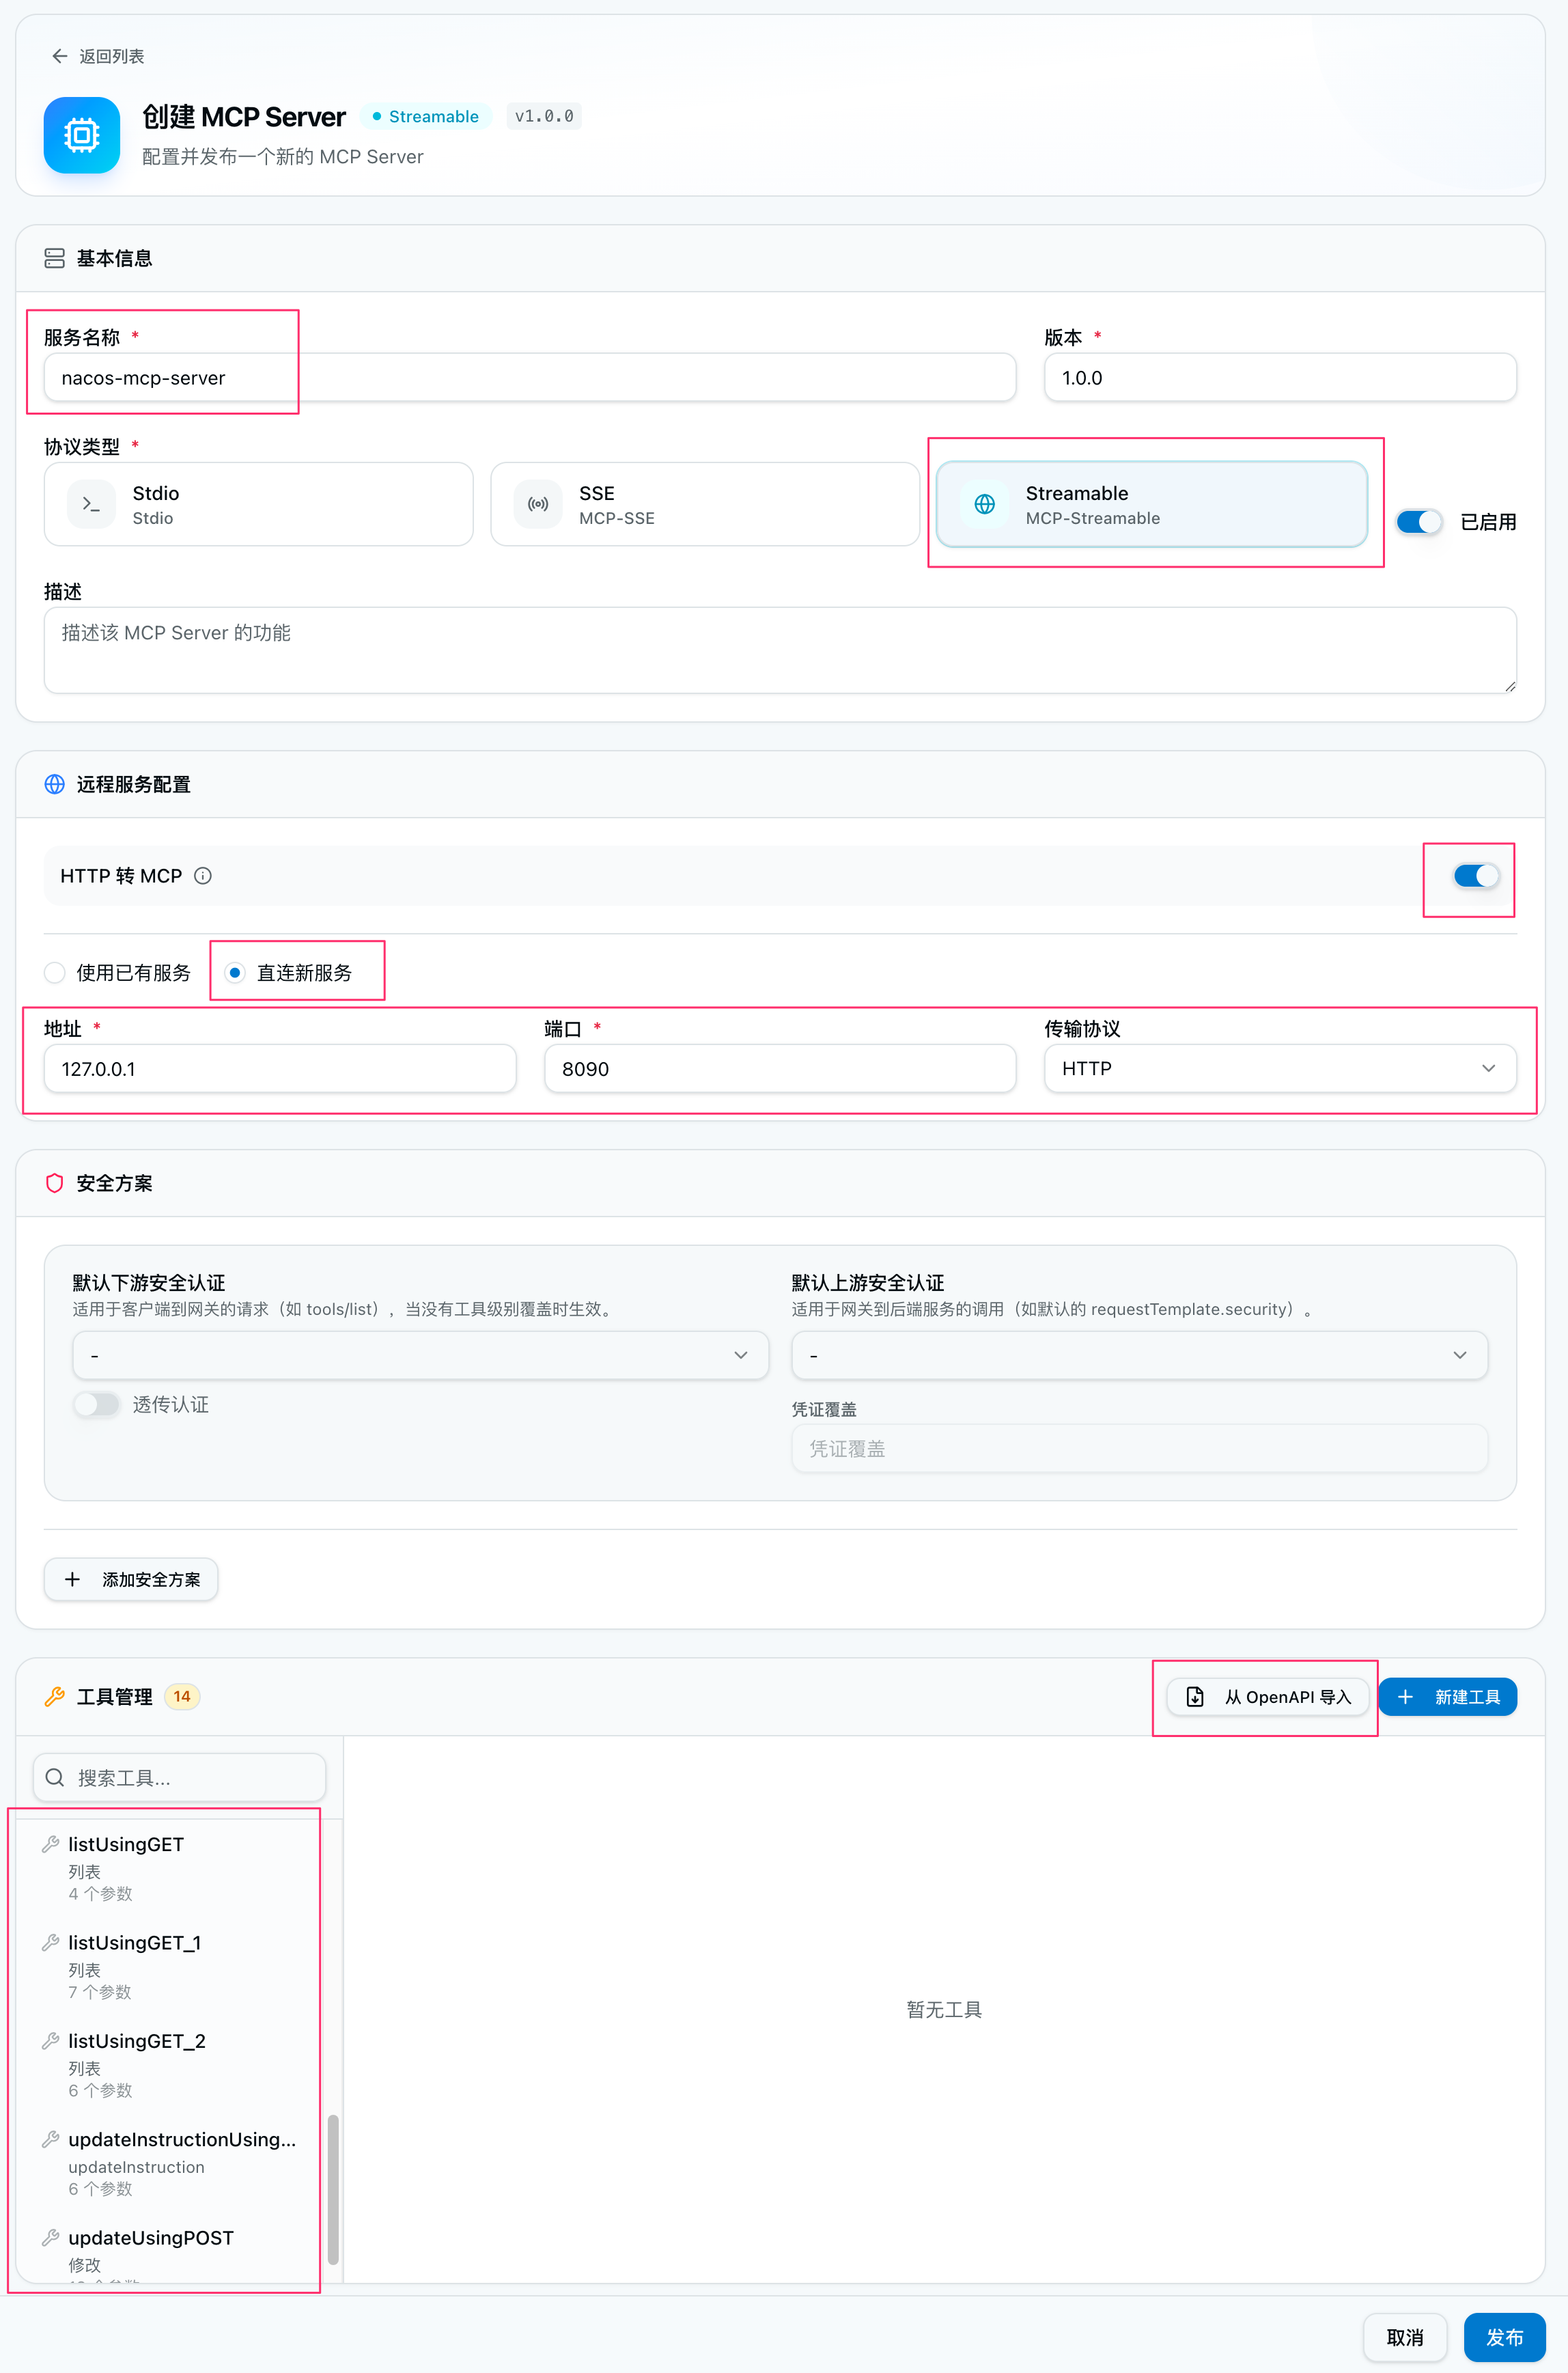Click the 工具管理 wrench icon
The image size is (1568, 2373).
[x=55, y=1696]
